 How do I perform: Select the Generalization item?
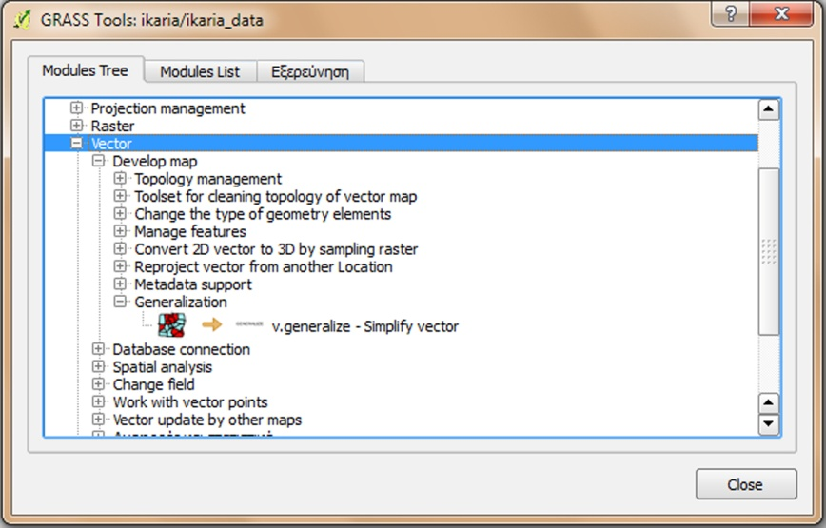click(x=181, y=303)
